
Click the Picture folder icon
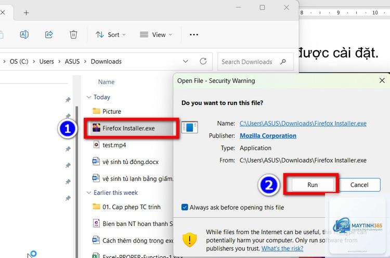coord(96,111)
